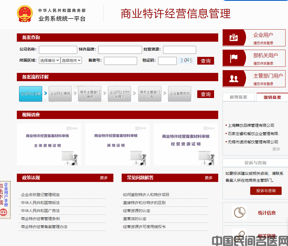Click the 投诉与咨询 red button
This screenshot has width=288, height=246.
click(266, 191)
